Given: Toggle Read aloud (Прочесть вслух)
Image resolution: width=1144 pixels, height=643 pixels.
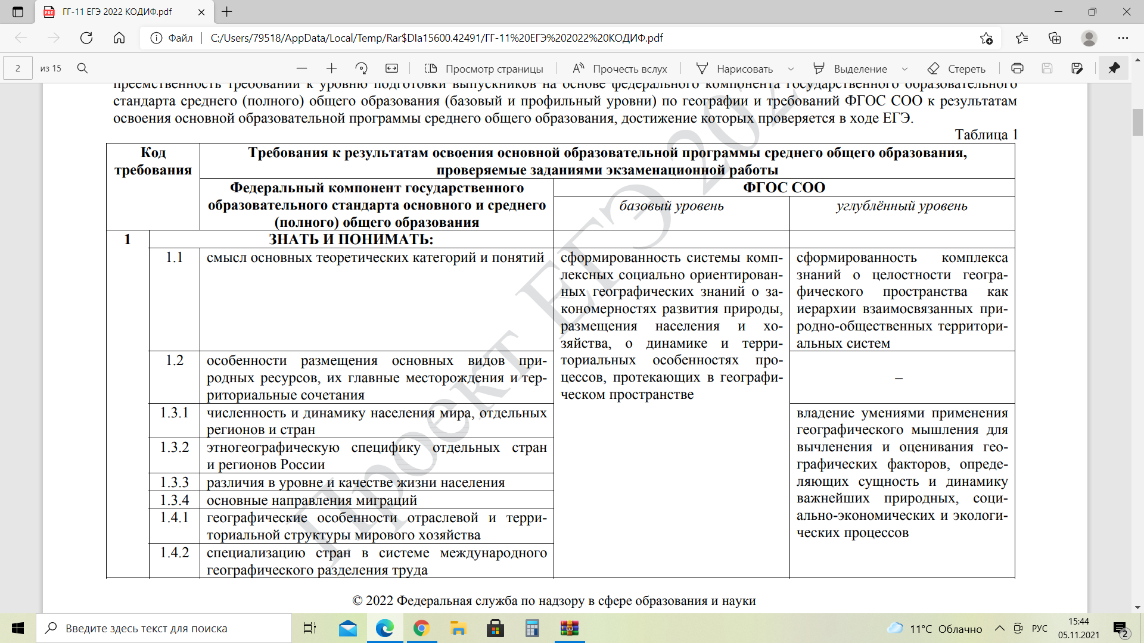Looking at the screenshot, I should (x=620, y=68).
